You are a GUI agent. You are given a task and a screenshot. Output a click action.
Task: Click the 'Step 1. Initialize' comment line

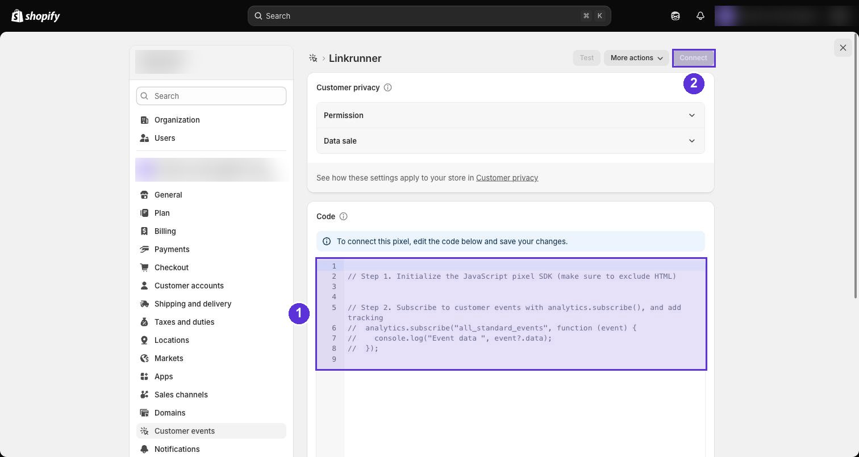[x=512, y=276]
